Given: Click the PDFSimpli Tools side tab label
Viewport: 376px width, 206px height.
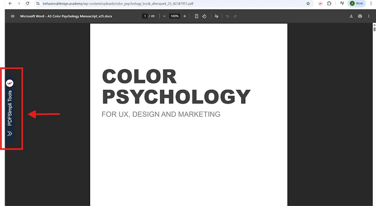Looking at the screenshot, I should pyautogui.click(x=10, y=108).
